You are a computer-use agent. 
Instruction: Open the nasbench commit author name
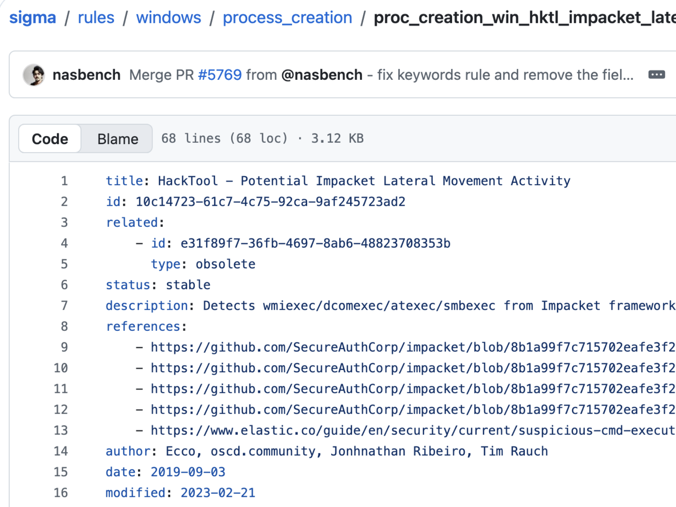86,75
